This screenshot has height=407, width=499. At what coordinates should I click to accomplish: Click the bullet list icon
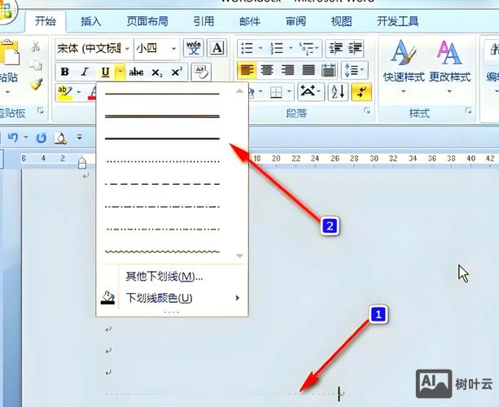point(247,48)
